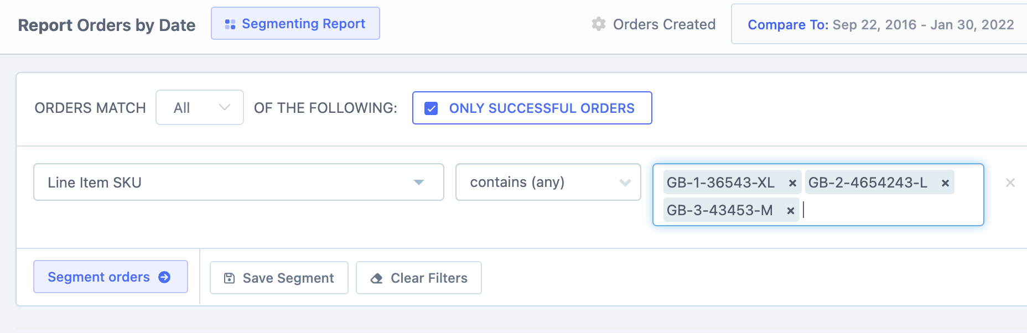
Task: Remove the GB-1-36543-XL SKU tag
Action: (x=792, y=183)
